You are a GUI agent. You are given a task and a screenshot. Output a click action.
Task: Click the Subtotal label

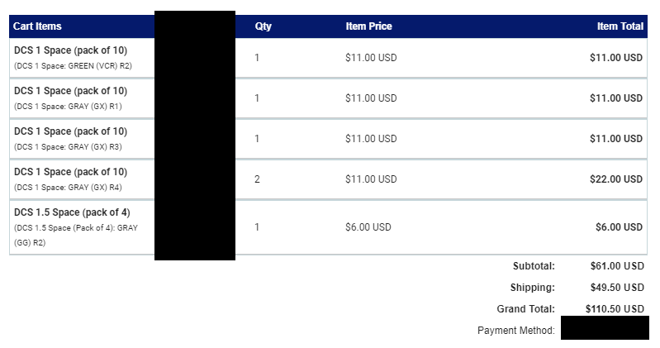coord(534,266)
